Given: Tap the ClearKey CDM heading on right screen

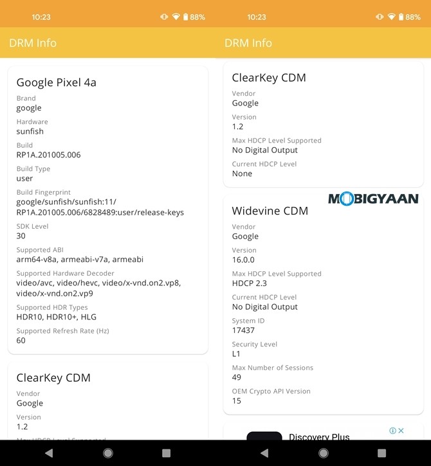Looking at the screenshot, I should coord(269,78).
